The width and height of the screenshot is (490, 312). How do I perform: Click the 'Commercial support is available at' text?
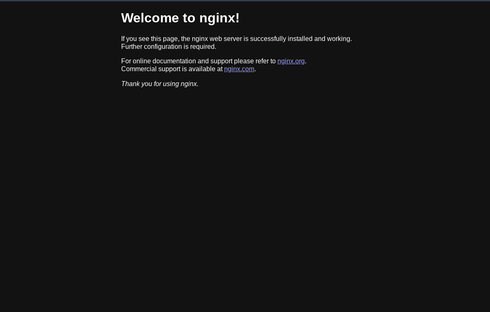click(x=172, y=69)
